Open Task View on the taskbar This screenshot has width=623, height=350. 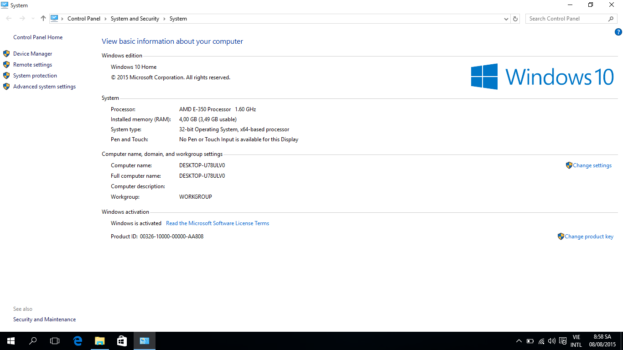tap(55, 341)
